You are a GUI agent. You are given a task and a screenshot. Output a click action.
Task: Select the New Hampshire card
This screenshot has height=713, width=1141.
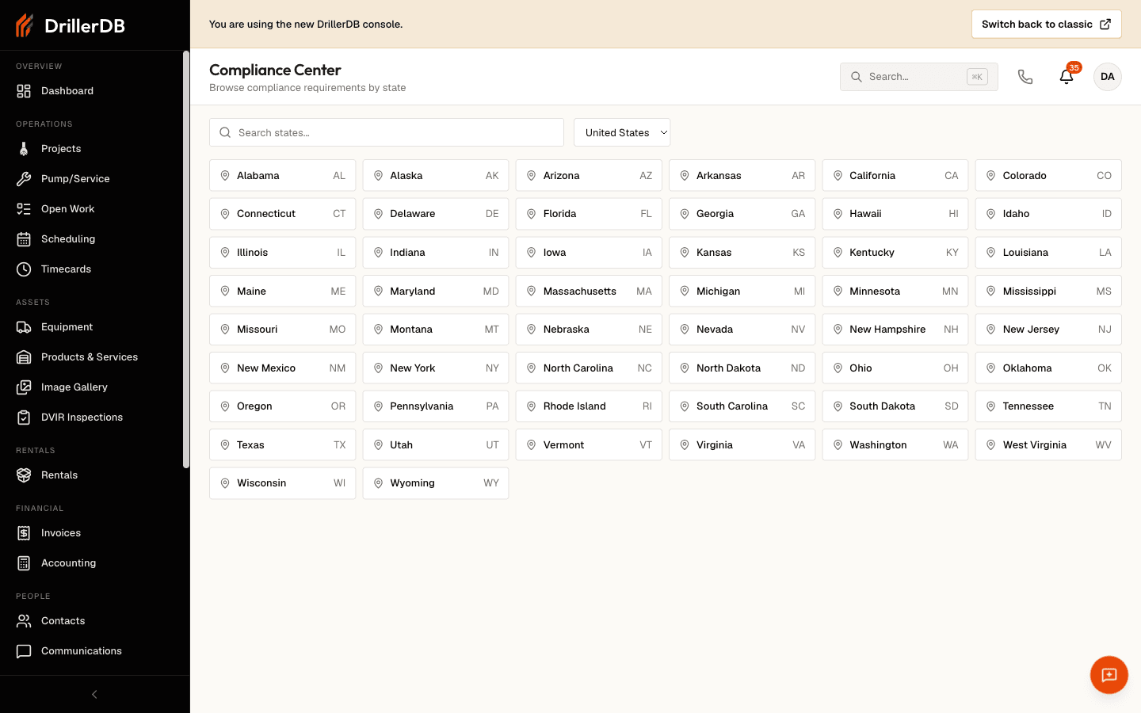point(895,330)
